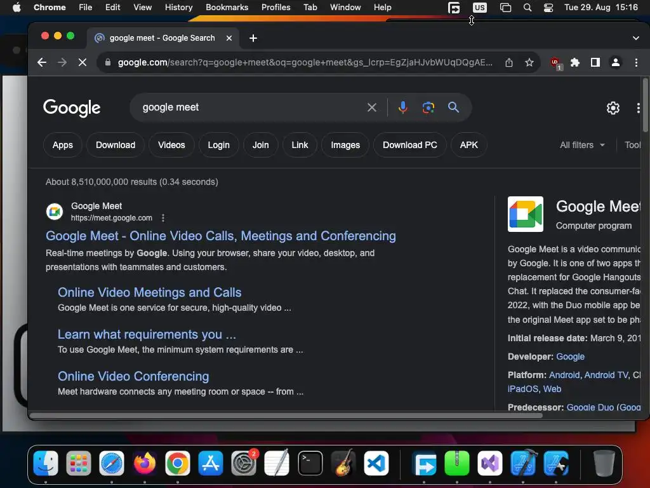The height and width of the screenshot is (488, 650).
Task: Open the US input source menu
Action: [x=480, y=8]
